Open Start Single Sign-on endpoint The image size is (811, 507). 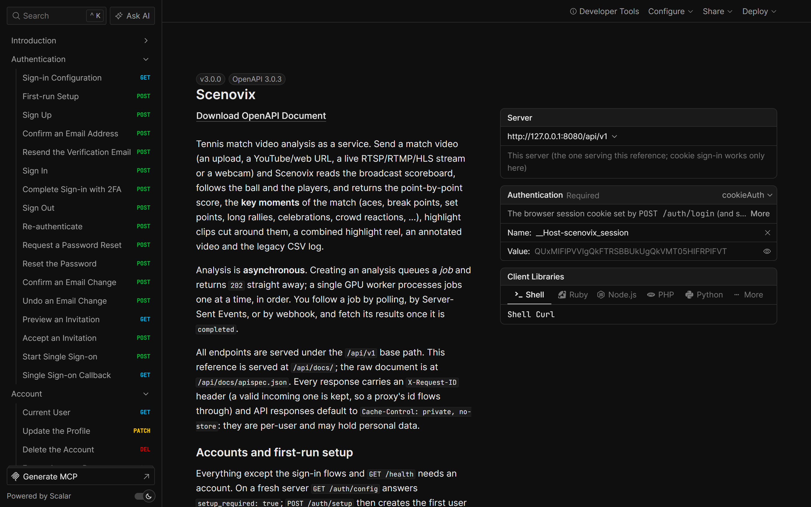[86, 357]
